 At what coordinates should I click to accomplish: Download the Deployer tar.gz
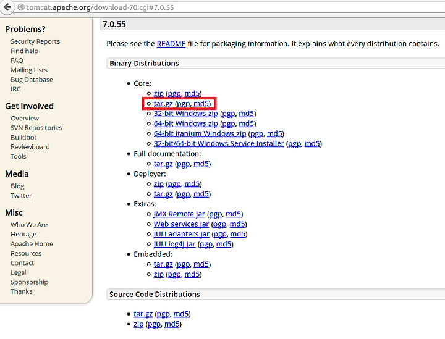tap(163, 194)
